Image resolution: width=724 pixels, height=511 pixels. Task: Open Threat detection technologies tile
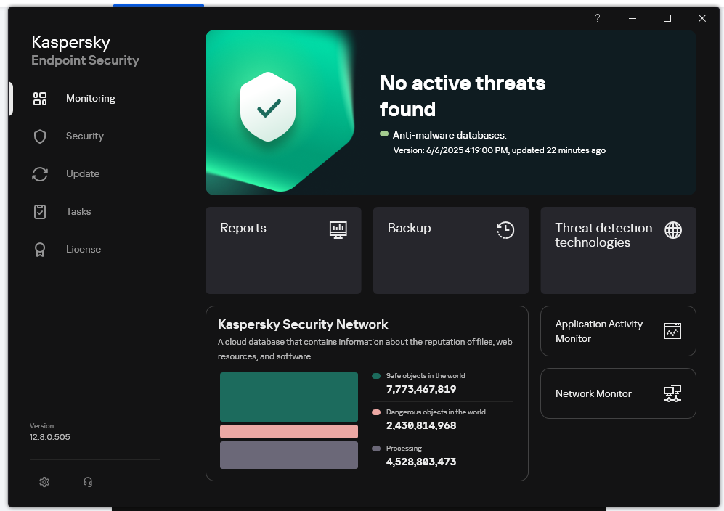point(618,250)
